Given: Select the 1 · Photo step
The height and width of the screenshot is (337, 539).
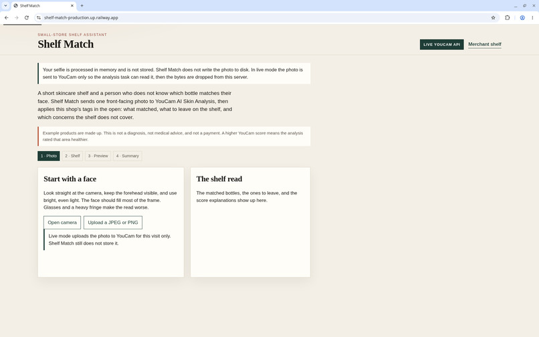Looking at the screenshot, I should (48, 156).
